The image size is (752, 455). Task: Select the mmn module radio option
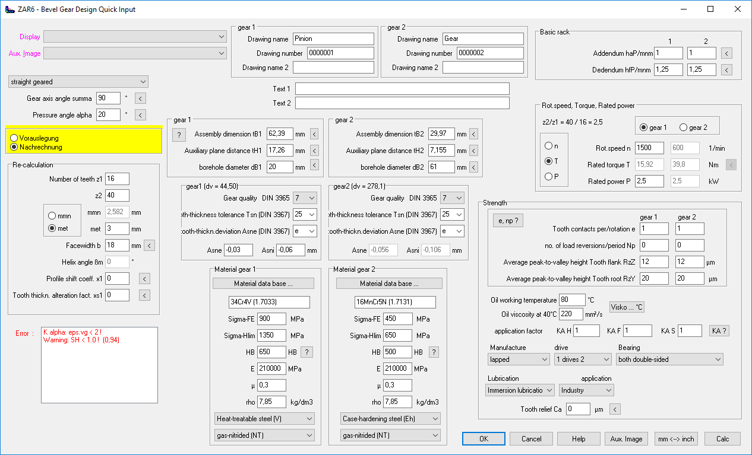point(52,215)
